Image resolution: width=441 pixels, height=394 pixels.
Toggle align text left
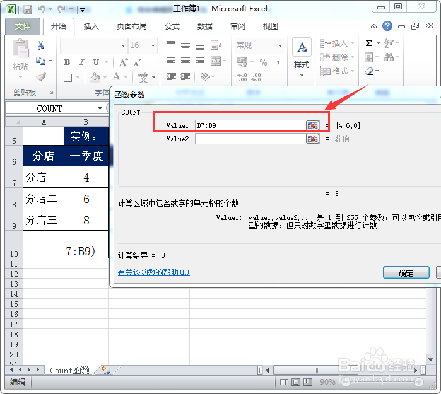click(x=171, y=61)
